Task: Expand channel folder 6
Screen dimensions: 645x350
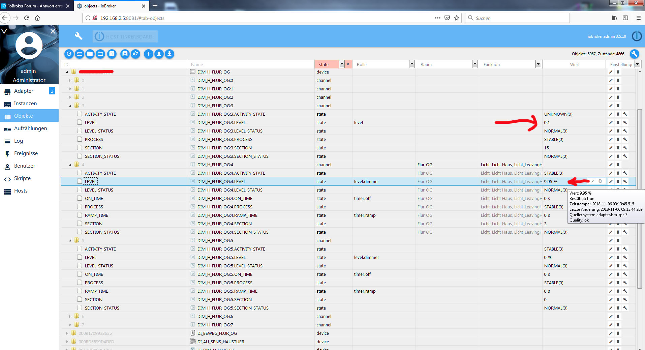Action: click(x=70, y=317)
